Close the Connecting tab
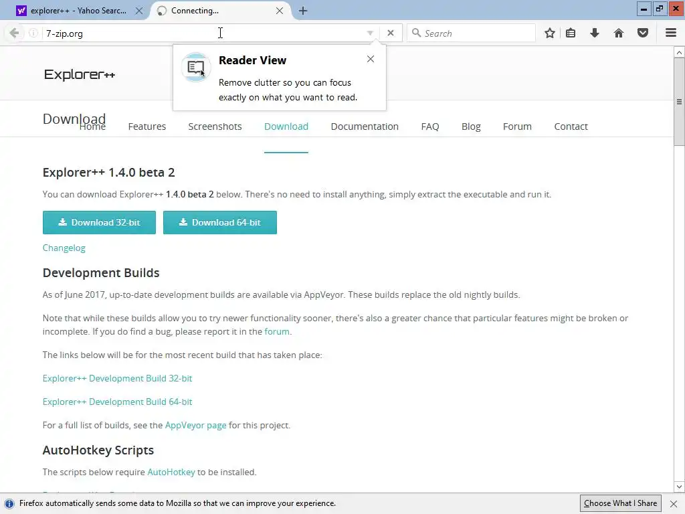Screen dimensions: 685x514 point(280,11)
